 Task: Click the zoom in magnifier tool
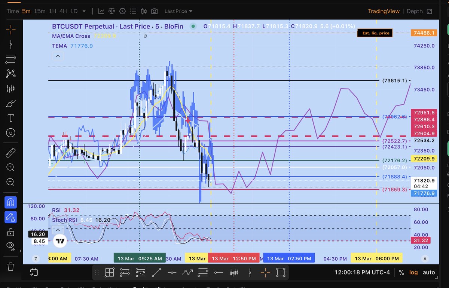pos(10,168)
